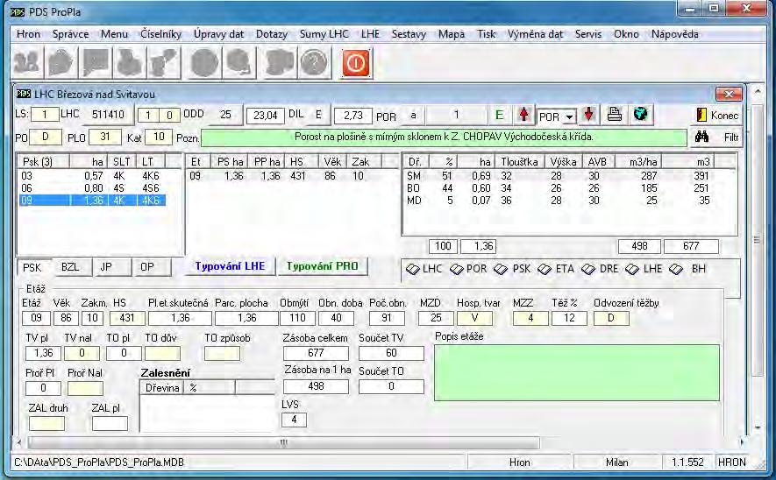The image size is (776, 480).
Task: Open the Sumy LHC menu
Action: point(324,34)
